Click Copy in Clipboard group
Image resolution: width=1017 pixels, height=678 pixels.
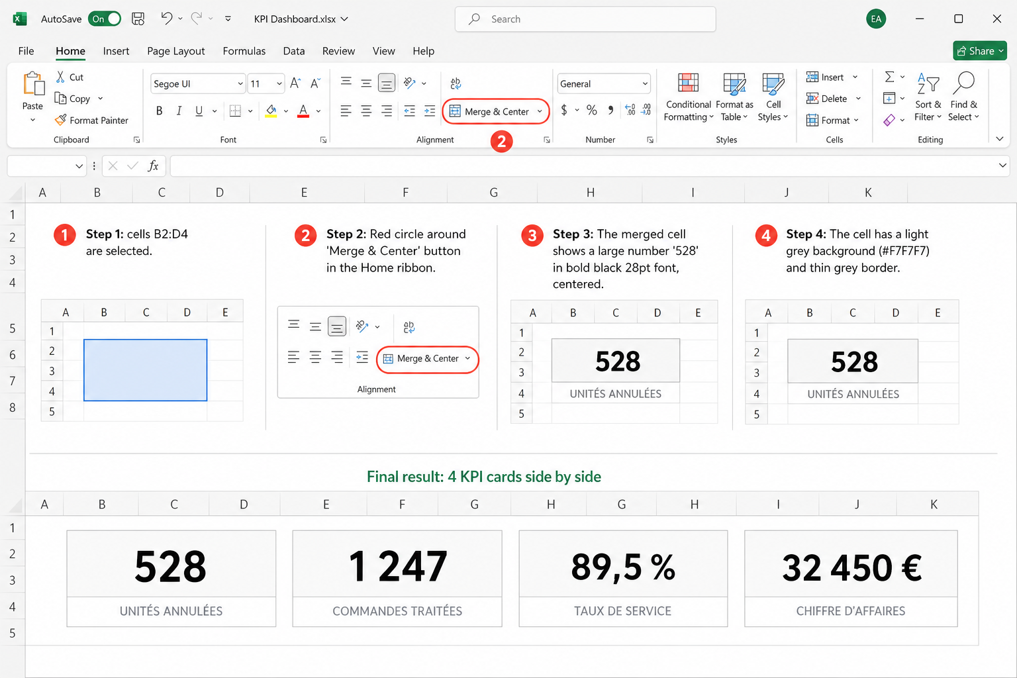click(73, 98)
